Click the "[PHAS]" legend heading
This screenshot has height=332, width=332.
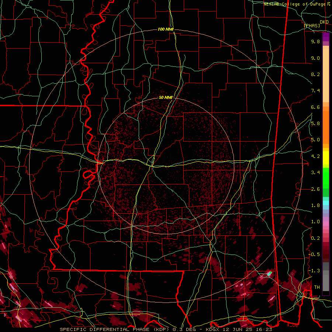312,25
